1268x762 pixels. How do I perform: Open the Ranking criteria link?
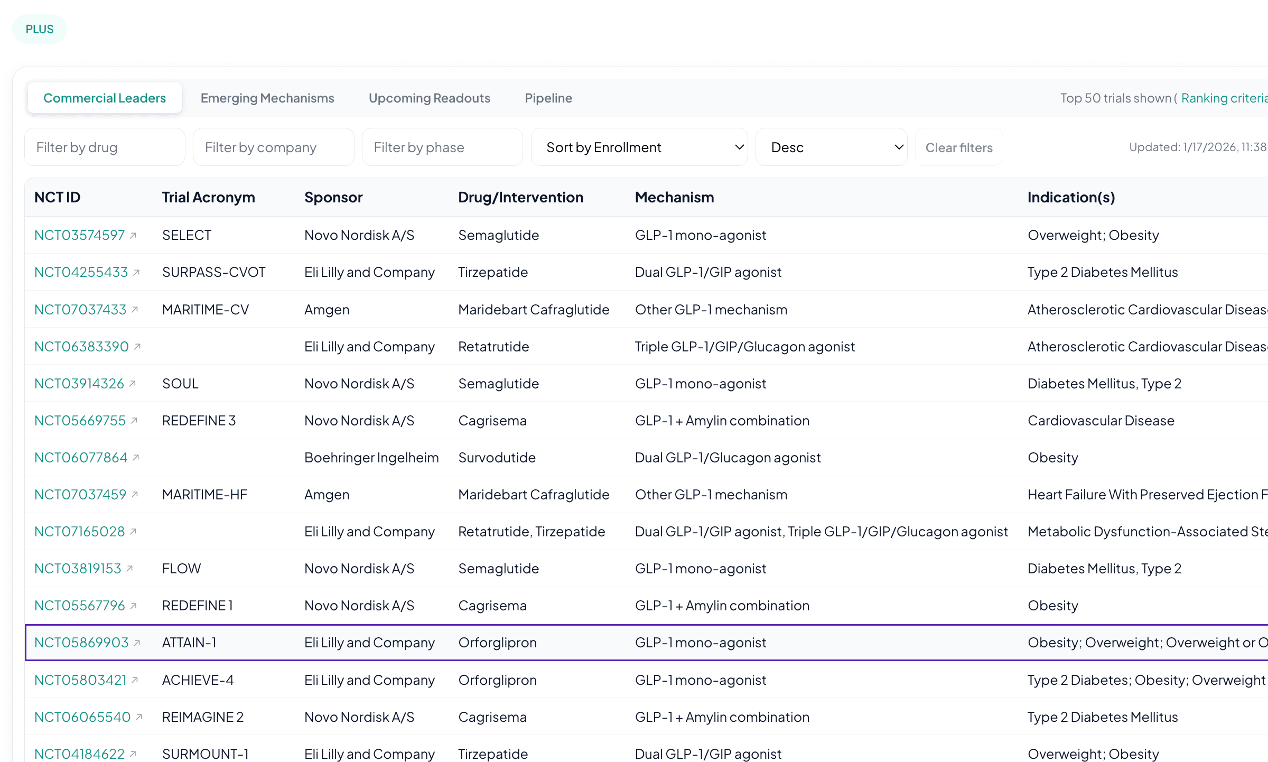point(1223,98)
